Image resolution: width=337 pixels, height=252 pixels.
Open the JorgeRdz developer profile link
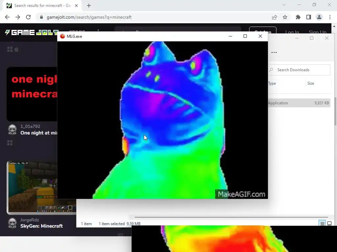30,220
